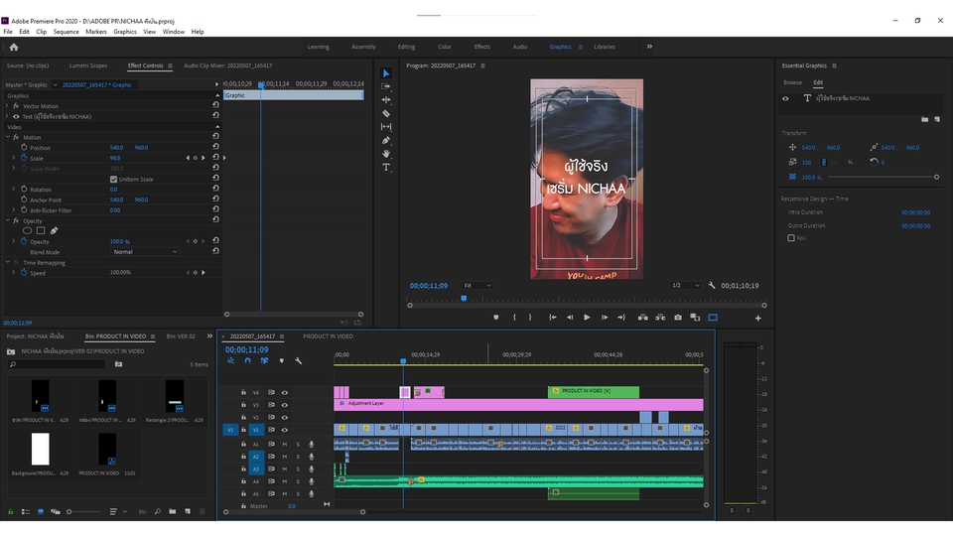
Task: Switch to Editing workspace
Action: (x=406, y=47)
